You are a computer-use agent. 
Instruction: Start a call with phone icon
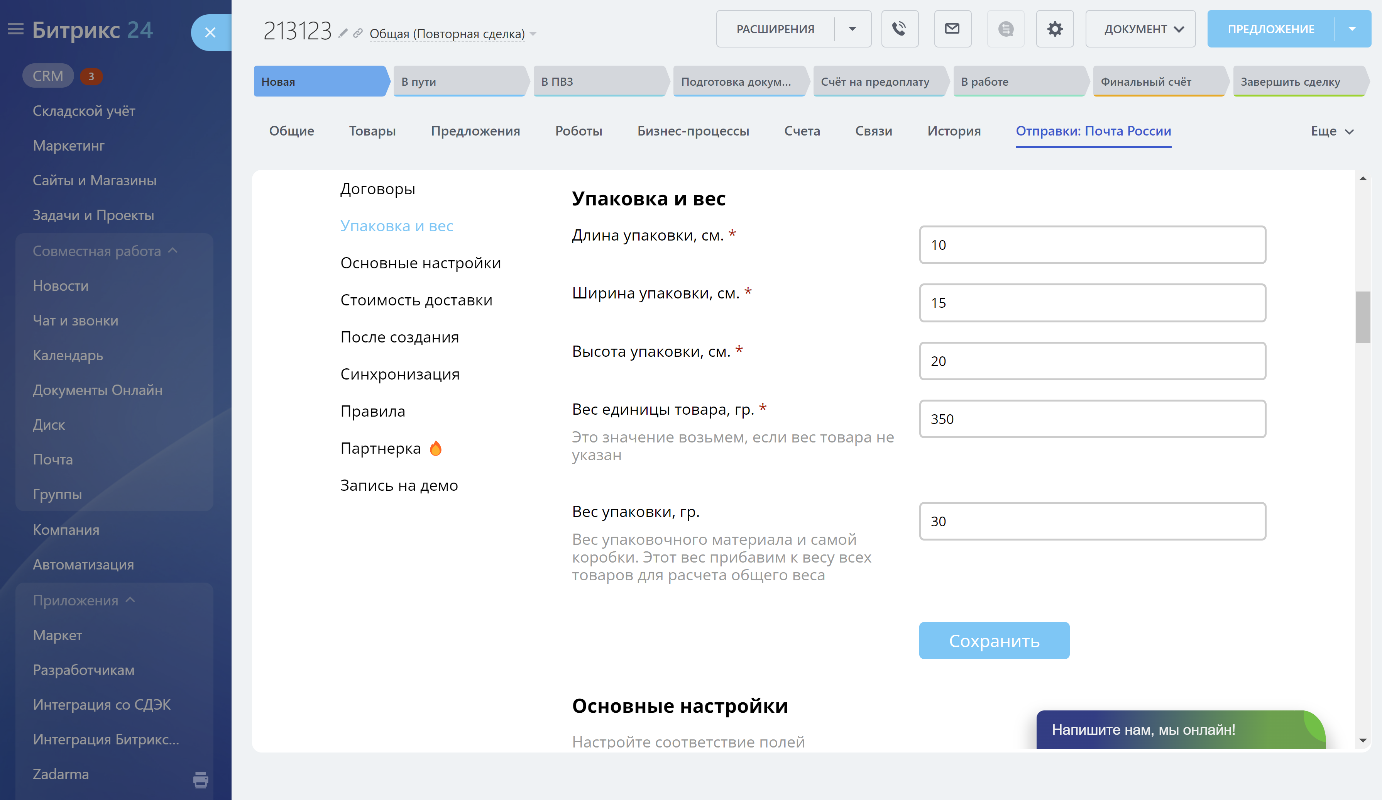[x=899, y=29]
